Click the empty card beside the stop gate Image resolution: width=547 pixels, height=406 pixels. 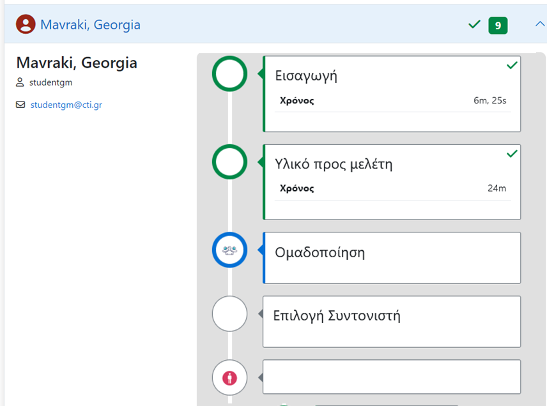(x=392, y=377)
